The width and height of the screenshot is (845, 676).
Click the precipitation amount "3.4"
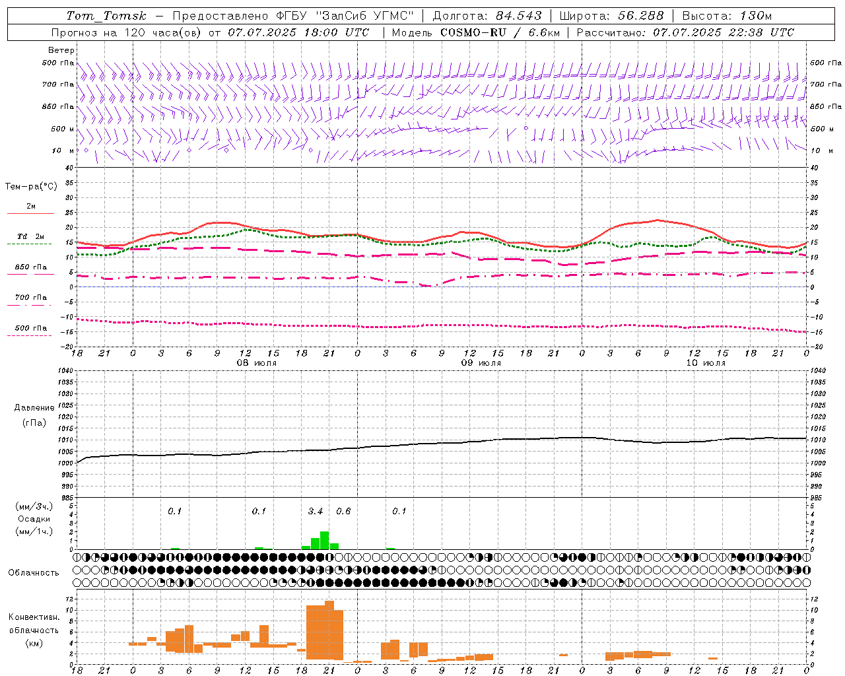[316, 511]
